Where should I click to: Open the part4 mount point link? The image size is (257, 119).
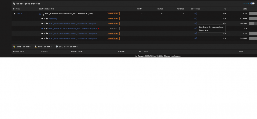[x=73, y=33]
